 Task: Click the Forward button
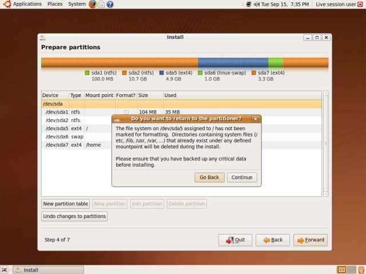(x=311, y=240)
